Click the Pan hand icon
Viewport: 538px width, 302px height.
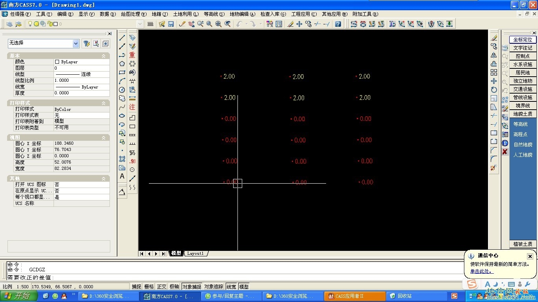click(x=191, y=24)
